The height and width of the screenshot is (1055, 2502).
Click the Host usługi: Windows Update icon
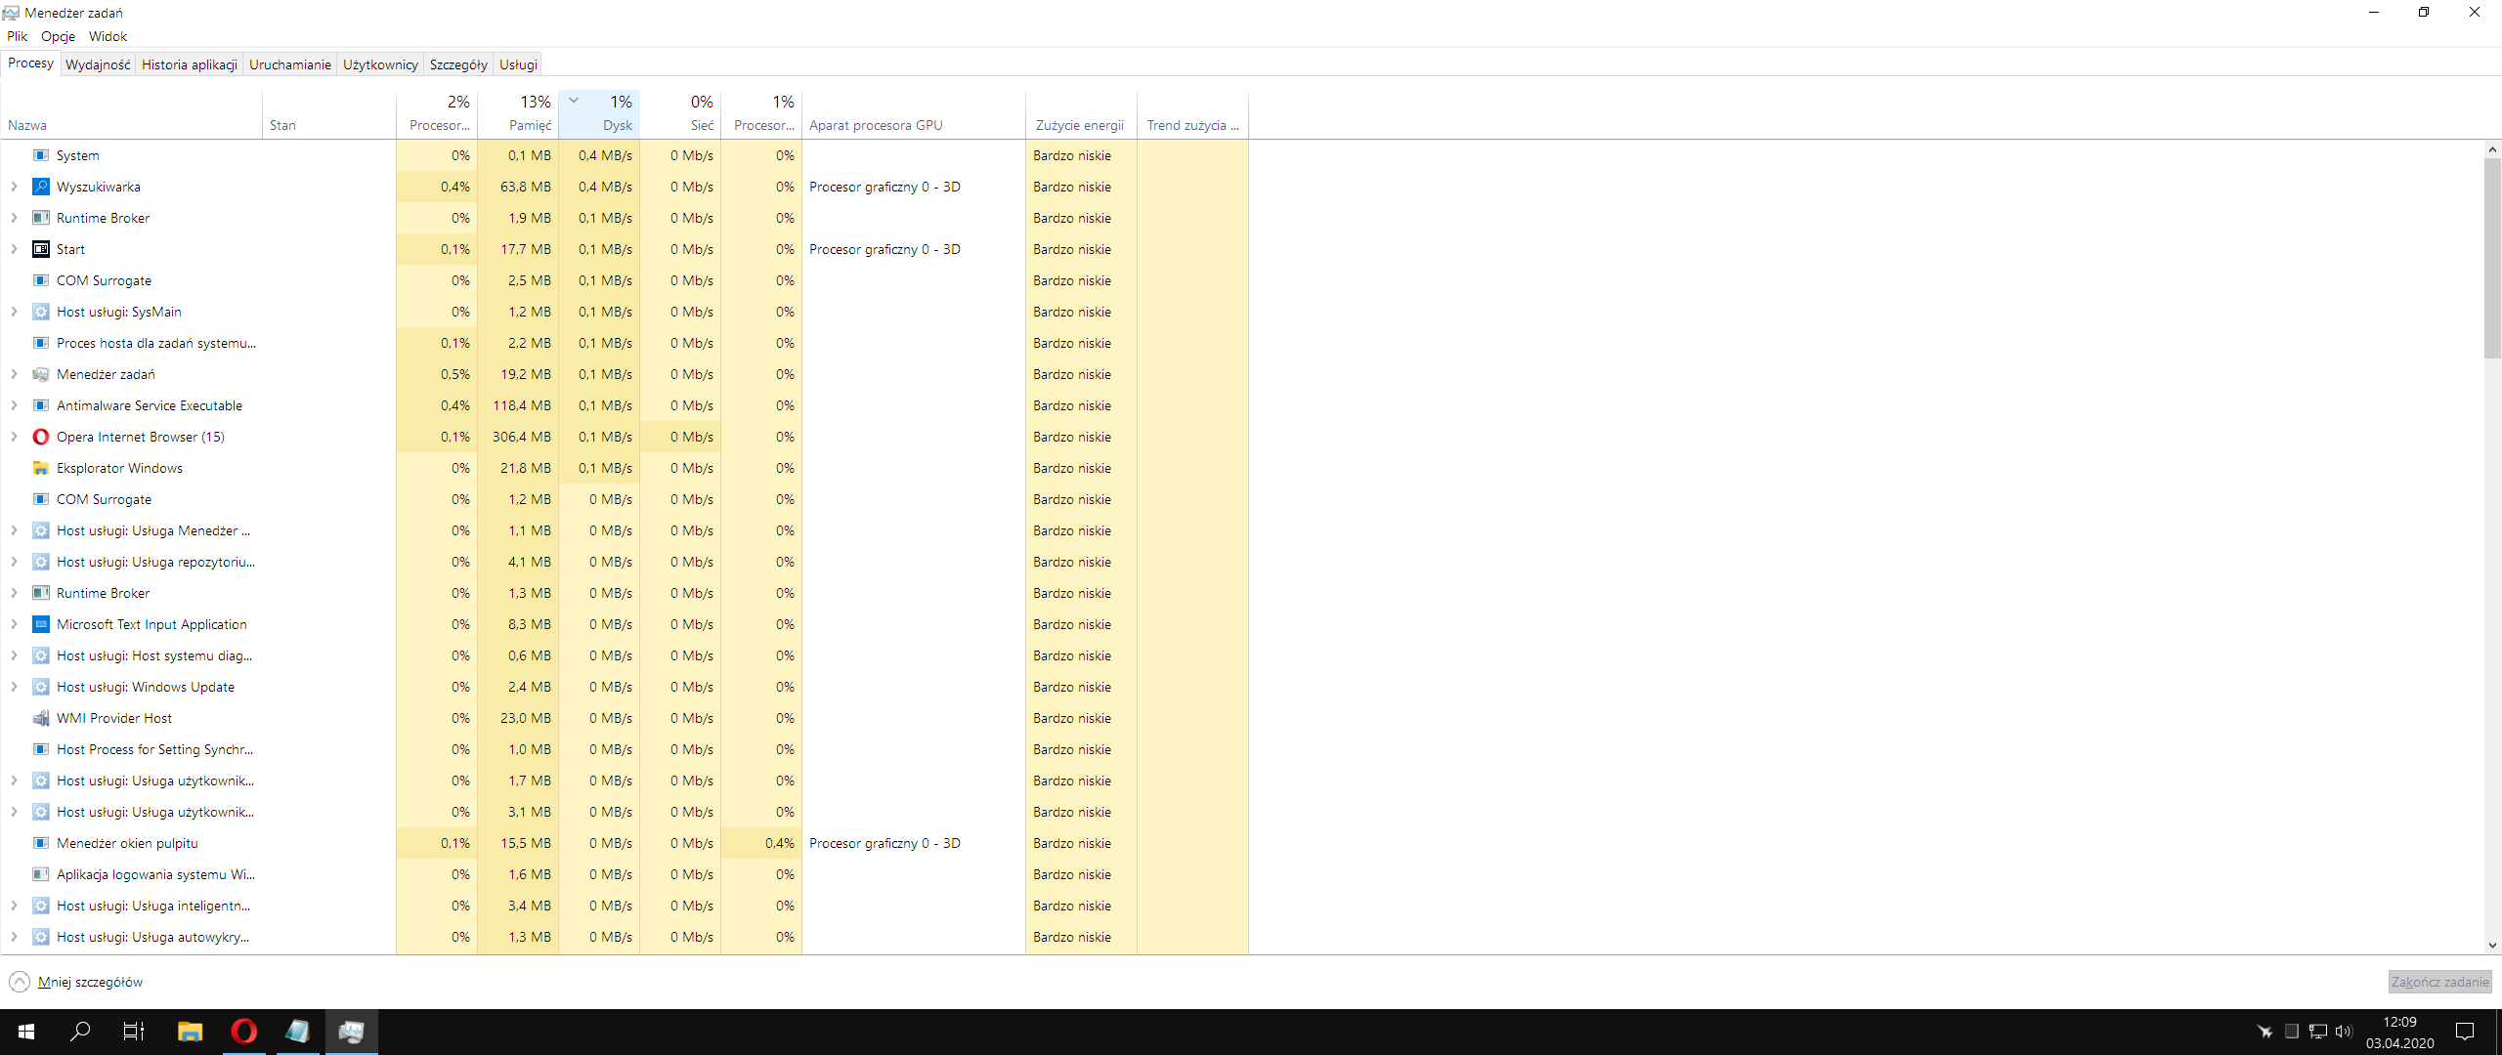[x=41, y=687]
